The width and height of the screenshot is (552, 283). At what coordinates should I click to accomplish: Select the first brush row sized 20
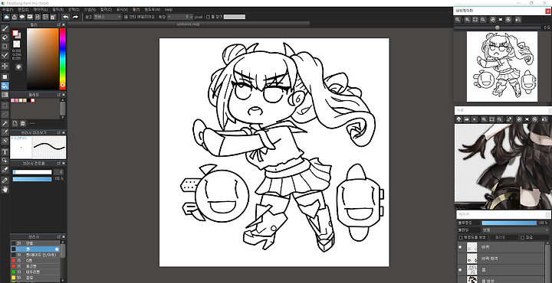35,243
